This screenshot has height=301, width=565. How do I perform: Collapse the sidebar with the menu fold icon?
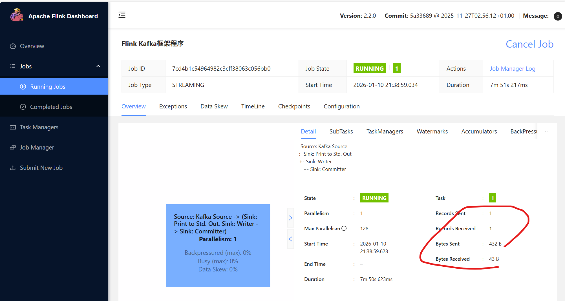click(122, 15)
